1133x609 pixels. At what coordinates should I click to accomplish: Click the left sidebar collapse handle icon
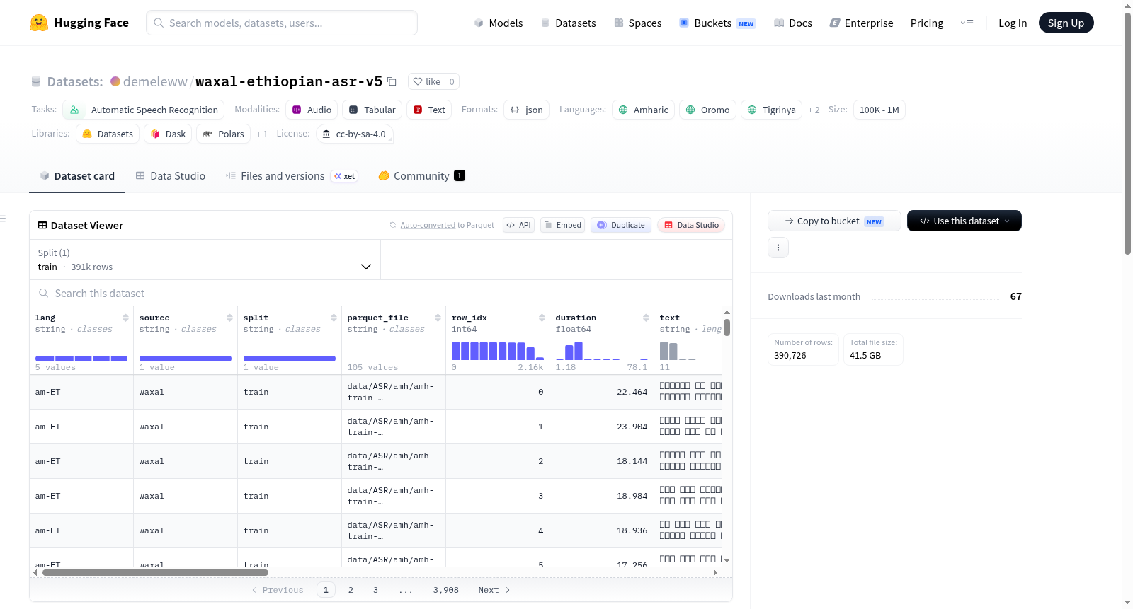(x=3, y=219)
